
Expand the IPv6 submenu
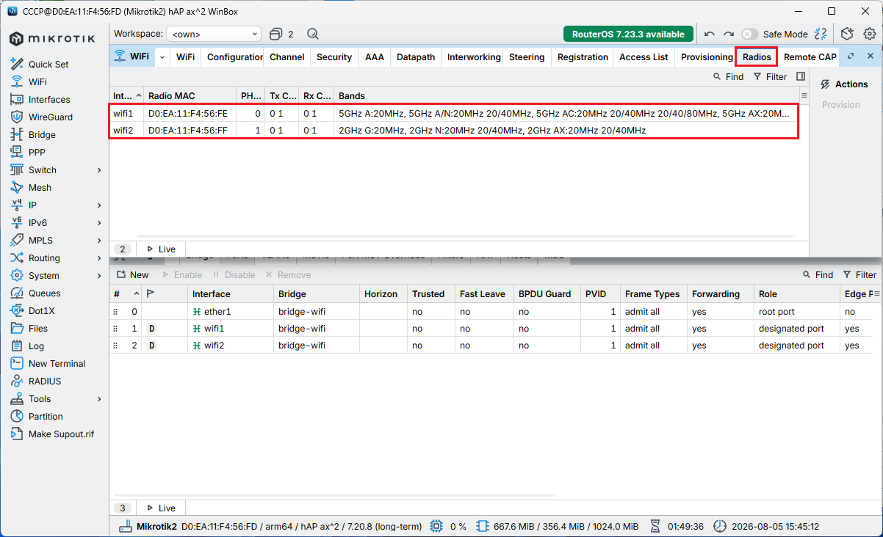pos(99,222)
